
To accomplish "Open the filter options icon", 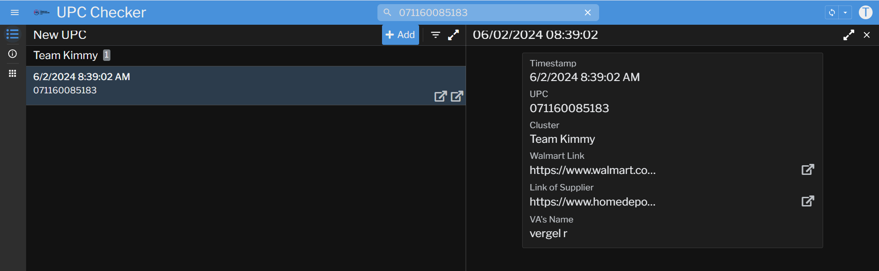I will click(x=435, y=35).
